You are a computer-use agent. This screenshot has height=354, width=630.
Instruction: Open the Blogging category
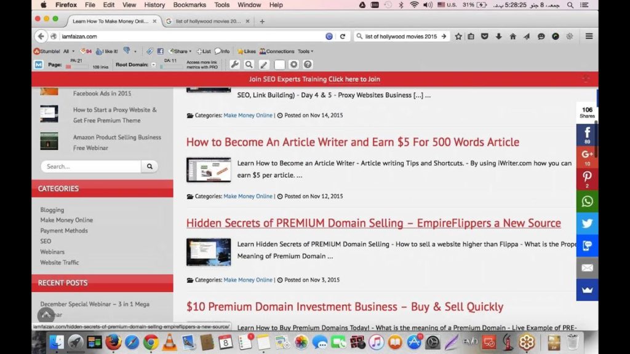(52, 210)
